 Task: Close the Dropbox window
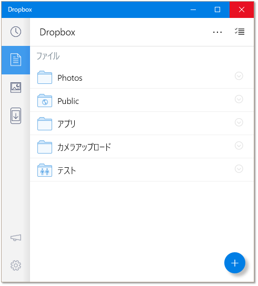pos(242,9)
